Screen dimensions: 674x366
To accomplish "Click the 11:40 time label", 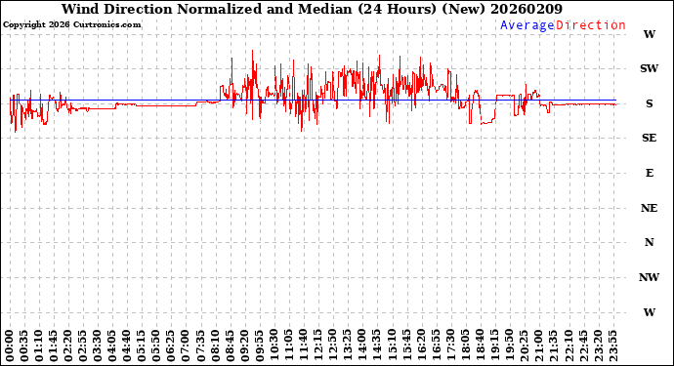I will coord(304,346).
